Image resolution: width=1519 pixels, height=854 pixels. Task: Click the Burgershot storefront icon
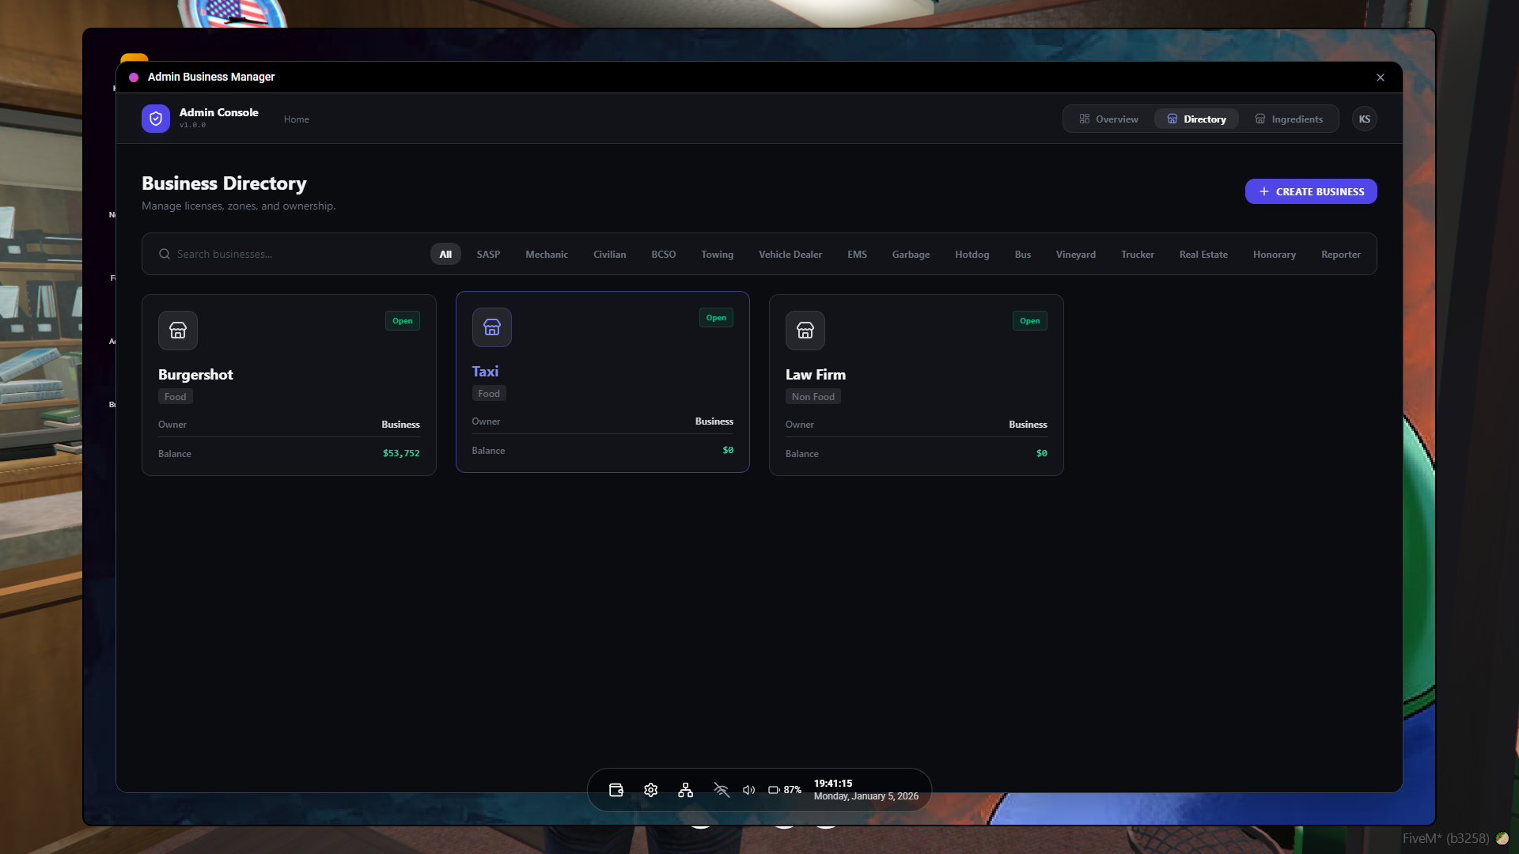pyautogui.click(x=177, y=331)
